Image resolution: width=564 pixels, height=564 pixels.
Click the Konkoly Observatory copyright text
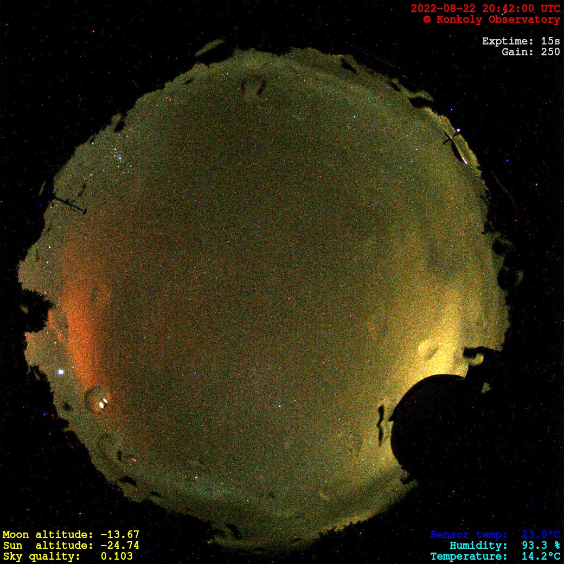(x=491, y=20)
